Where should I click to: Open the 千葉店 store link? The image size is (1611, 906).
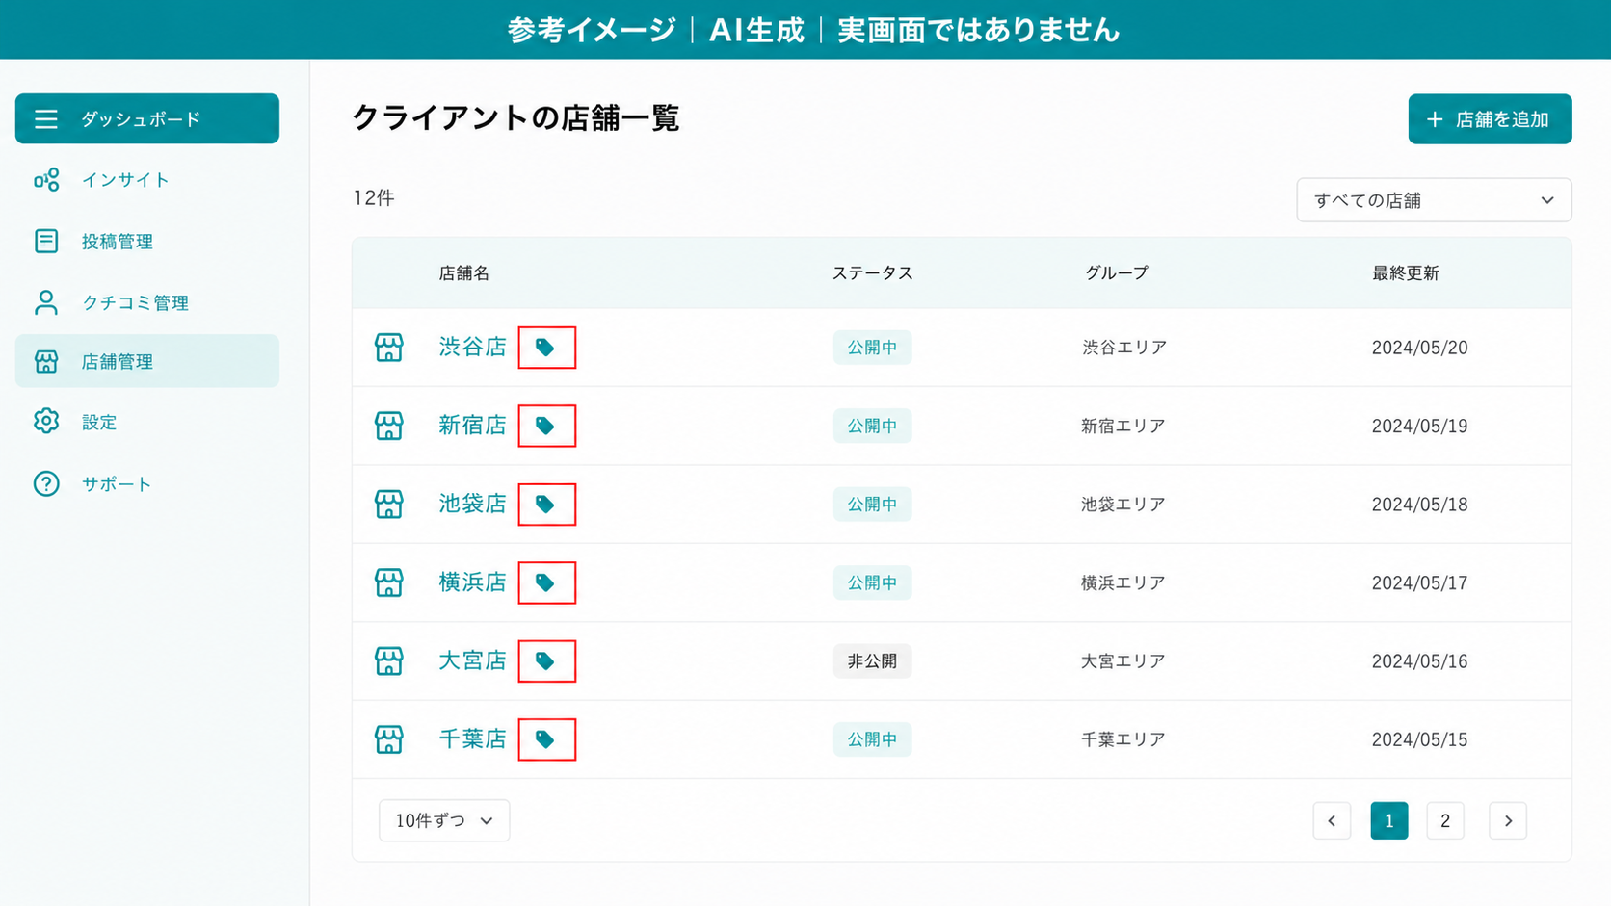(472, 739)
